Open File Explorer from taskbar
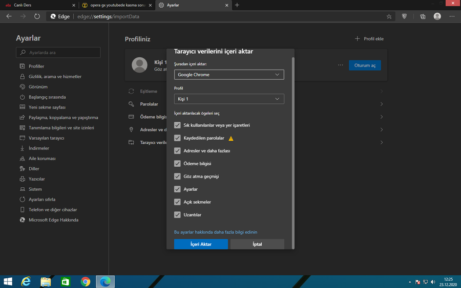Image resolution: width=461 pixels, height=288 pixels. 46,281
